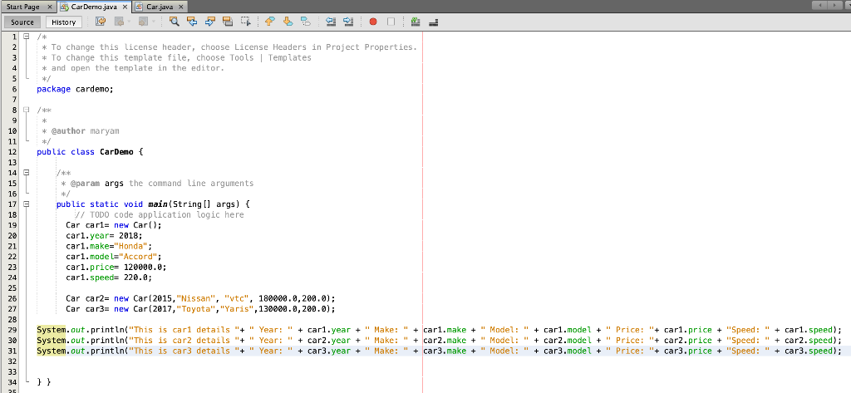Click the Stop Macro Recording square
Screen dimensions: 851x393
coord(391,22)
